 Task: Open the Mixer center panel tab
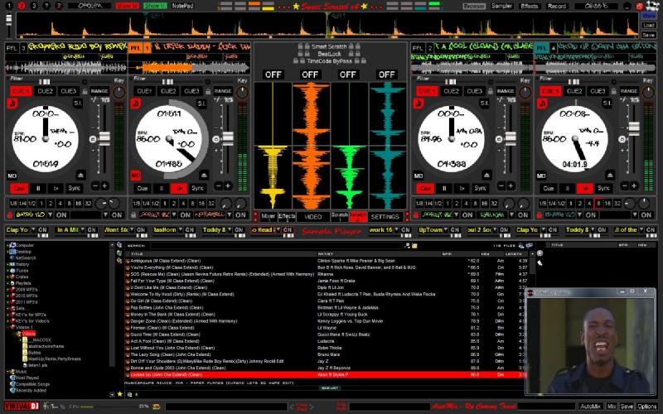[x=268, y=216]
